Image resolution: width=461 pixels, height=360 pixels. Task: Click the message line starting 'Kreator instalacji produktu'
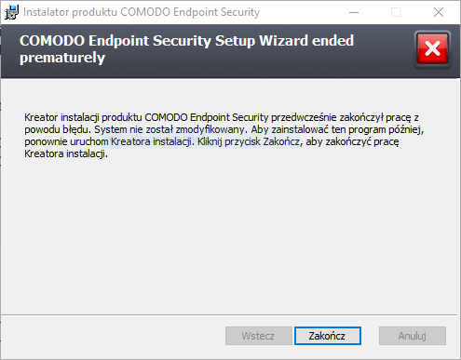pos(222,117)
